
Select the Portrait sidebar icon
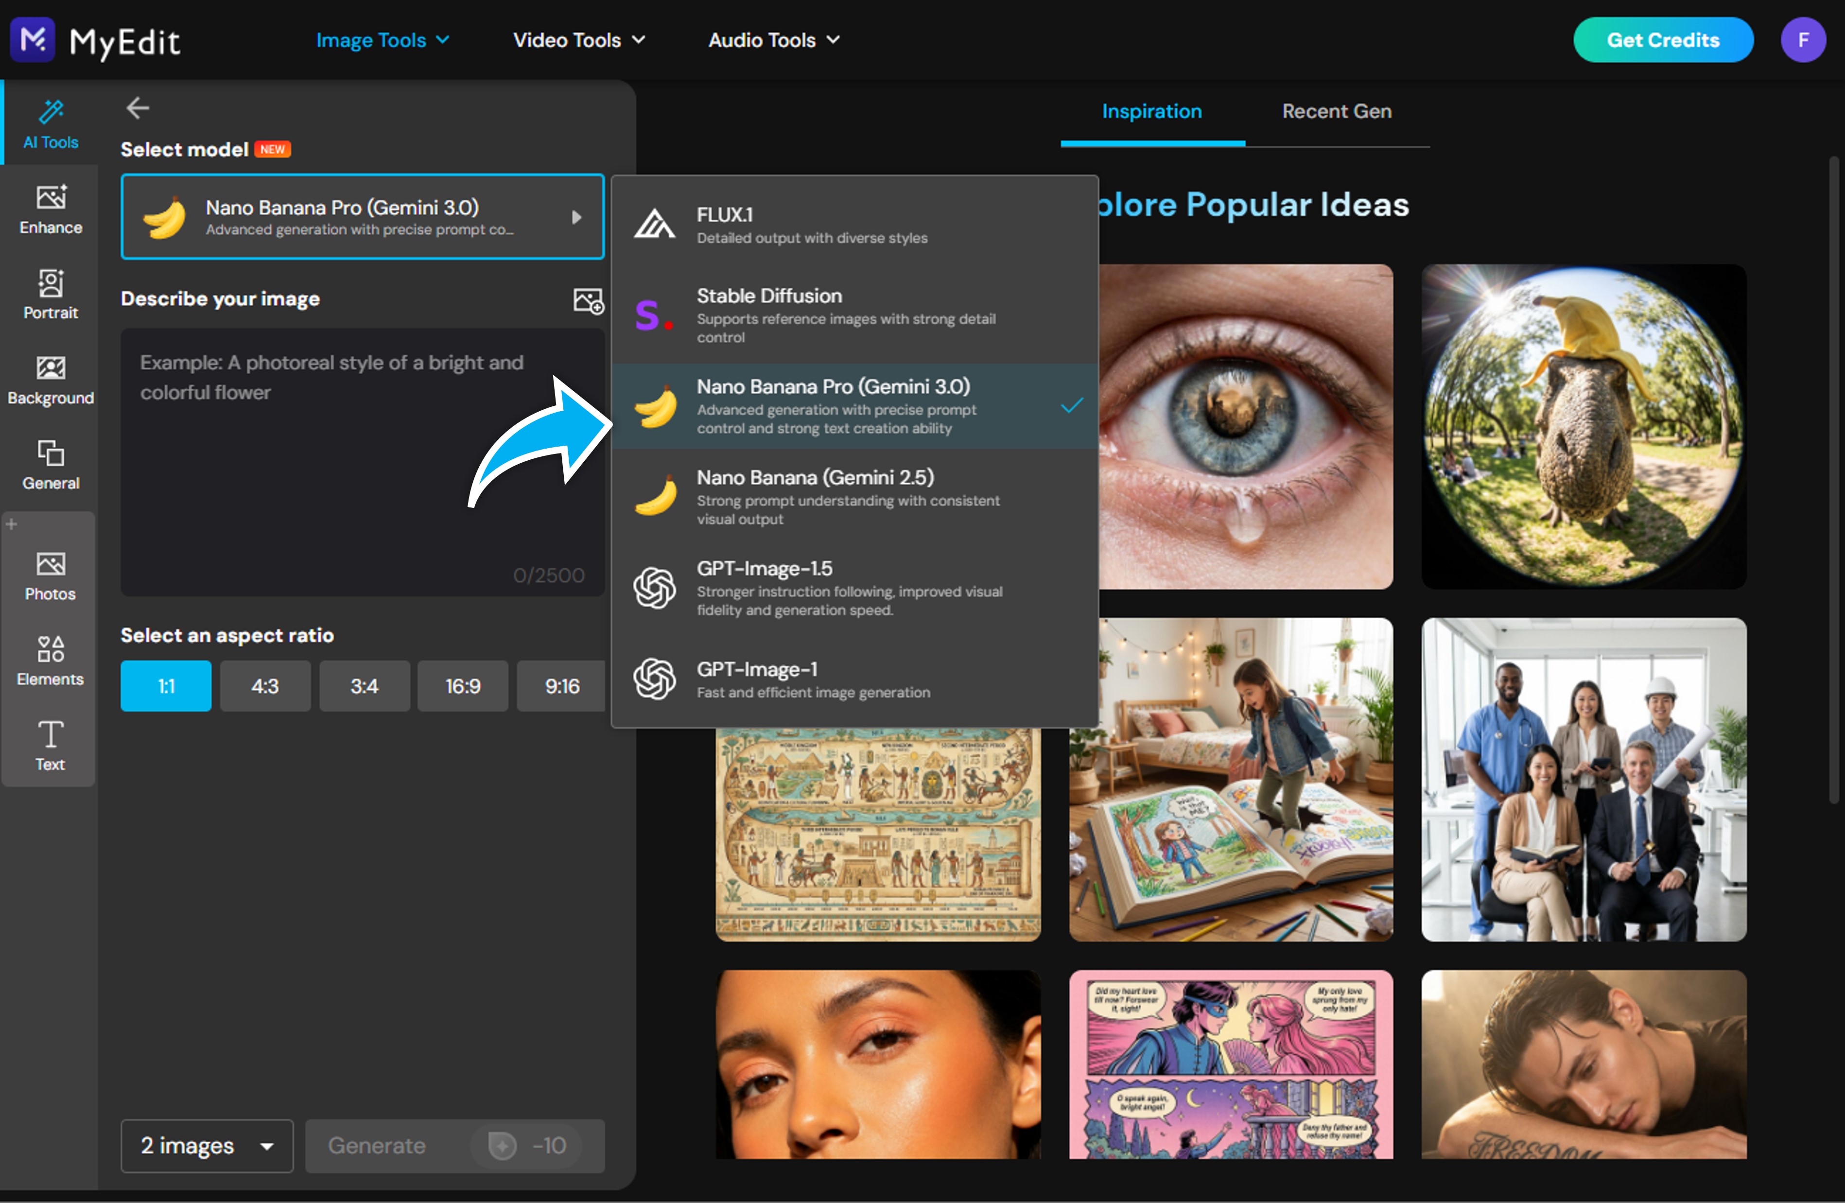[x=51, y=294]
